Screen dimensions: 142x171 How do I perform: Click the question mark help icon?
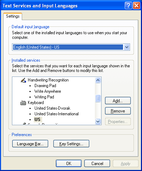[x=128, y=6]
